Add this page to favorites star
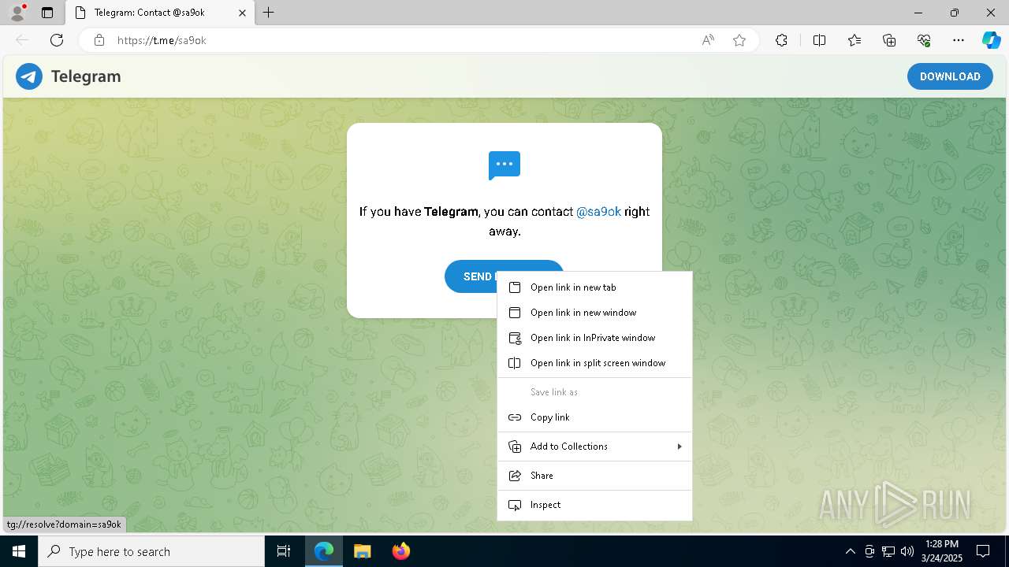 click(x=739, y=40)
